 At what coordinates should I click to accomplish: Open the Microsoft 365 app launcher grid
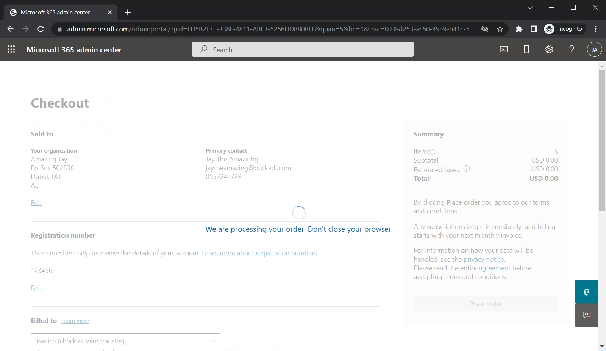[11, 49]
